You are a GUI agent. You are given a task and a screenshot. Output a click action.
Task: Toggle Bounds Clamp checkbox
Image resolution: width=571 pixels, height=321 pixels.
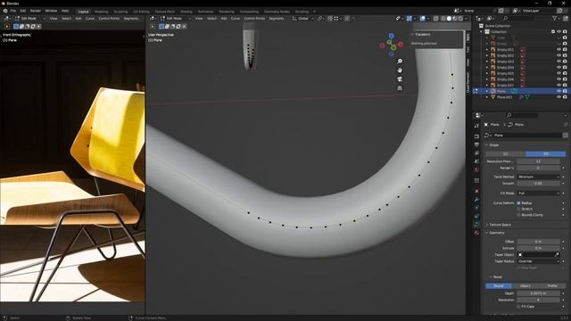[519, 215]
